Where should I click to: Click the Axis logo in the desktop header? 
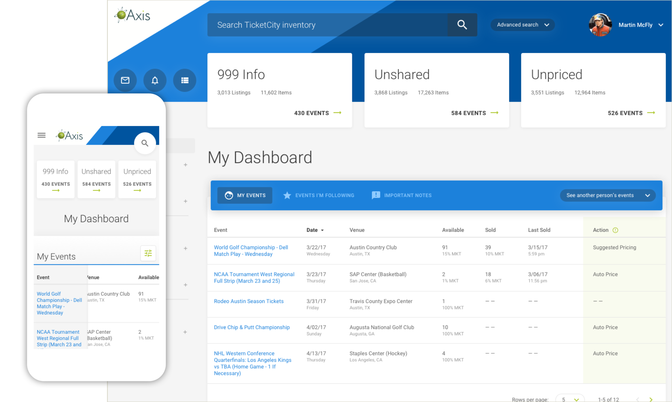point(132,15)
